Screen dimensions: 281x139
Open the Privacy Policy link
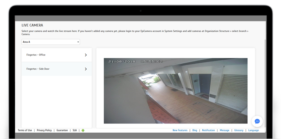point(44,130)
